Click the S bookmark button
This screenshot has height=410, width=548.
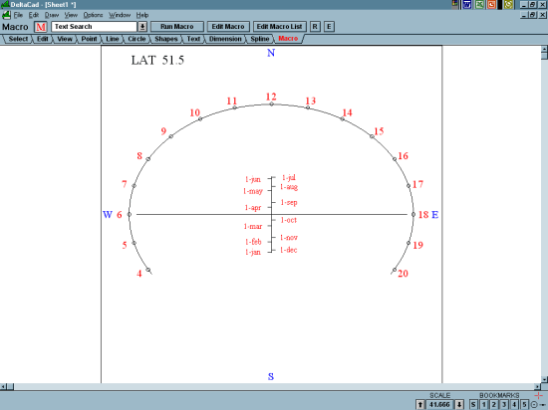point(473,404)
